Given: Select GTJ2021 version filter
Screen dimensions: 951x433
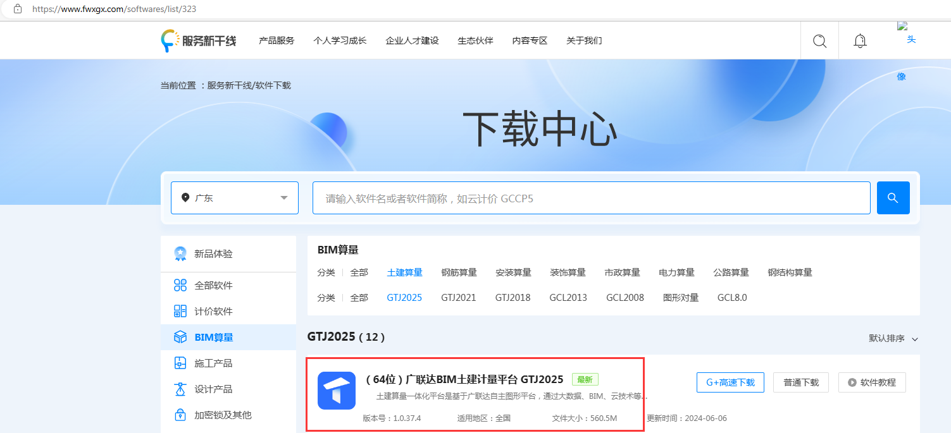Looking at the screenshot, I should [459, 298].
